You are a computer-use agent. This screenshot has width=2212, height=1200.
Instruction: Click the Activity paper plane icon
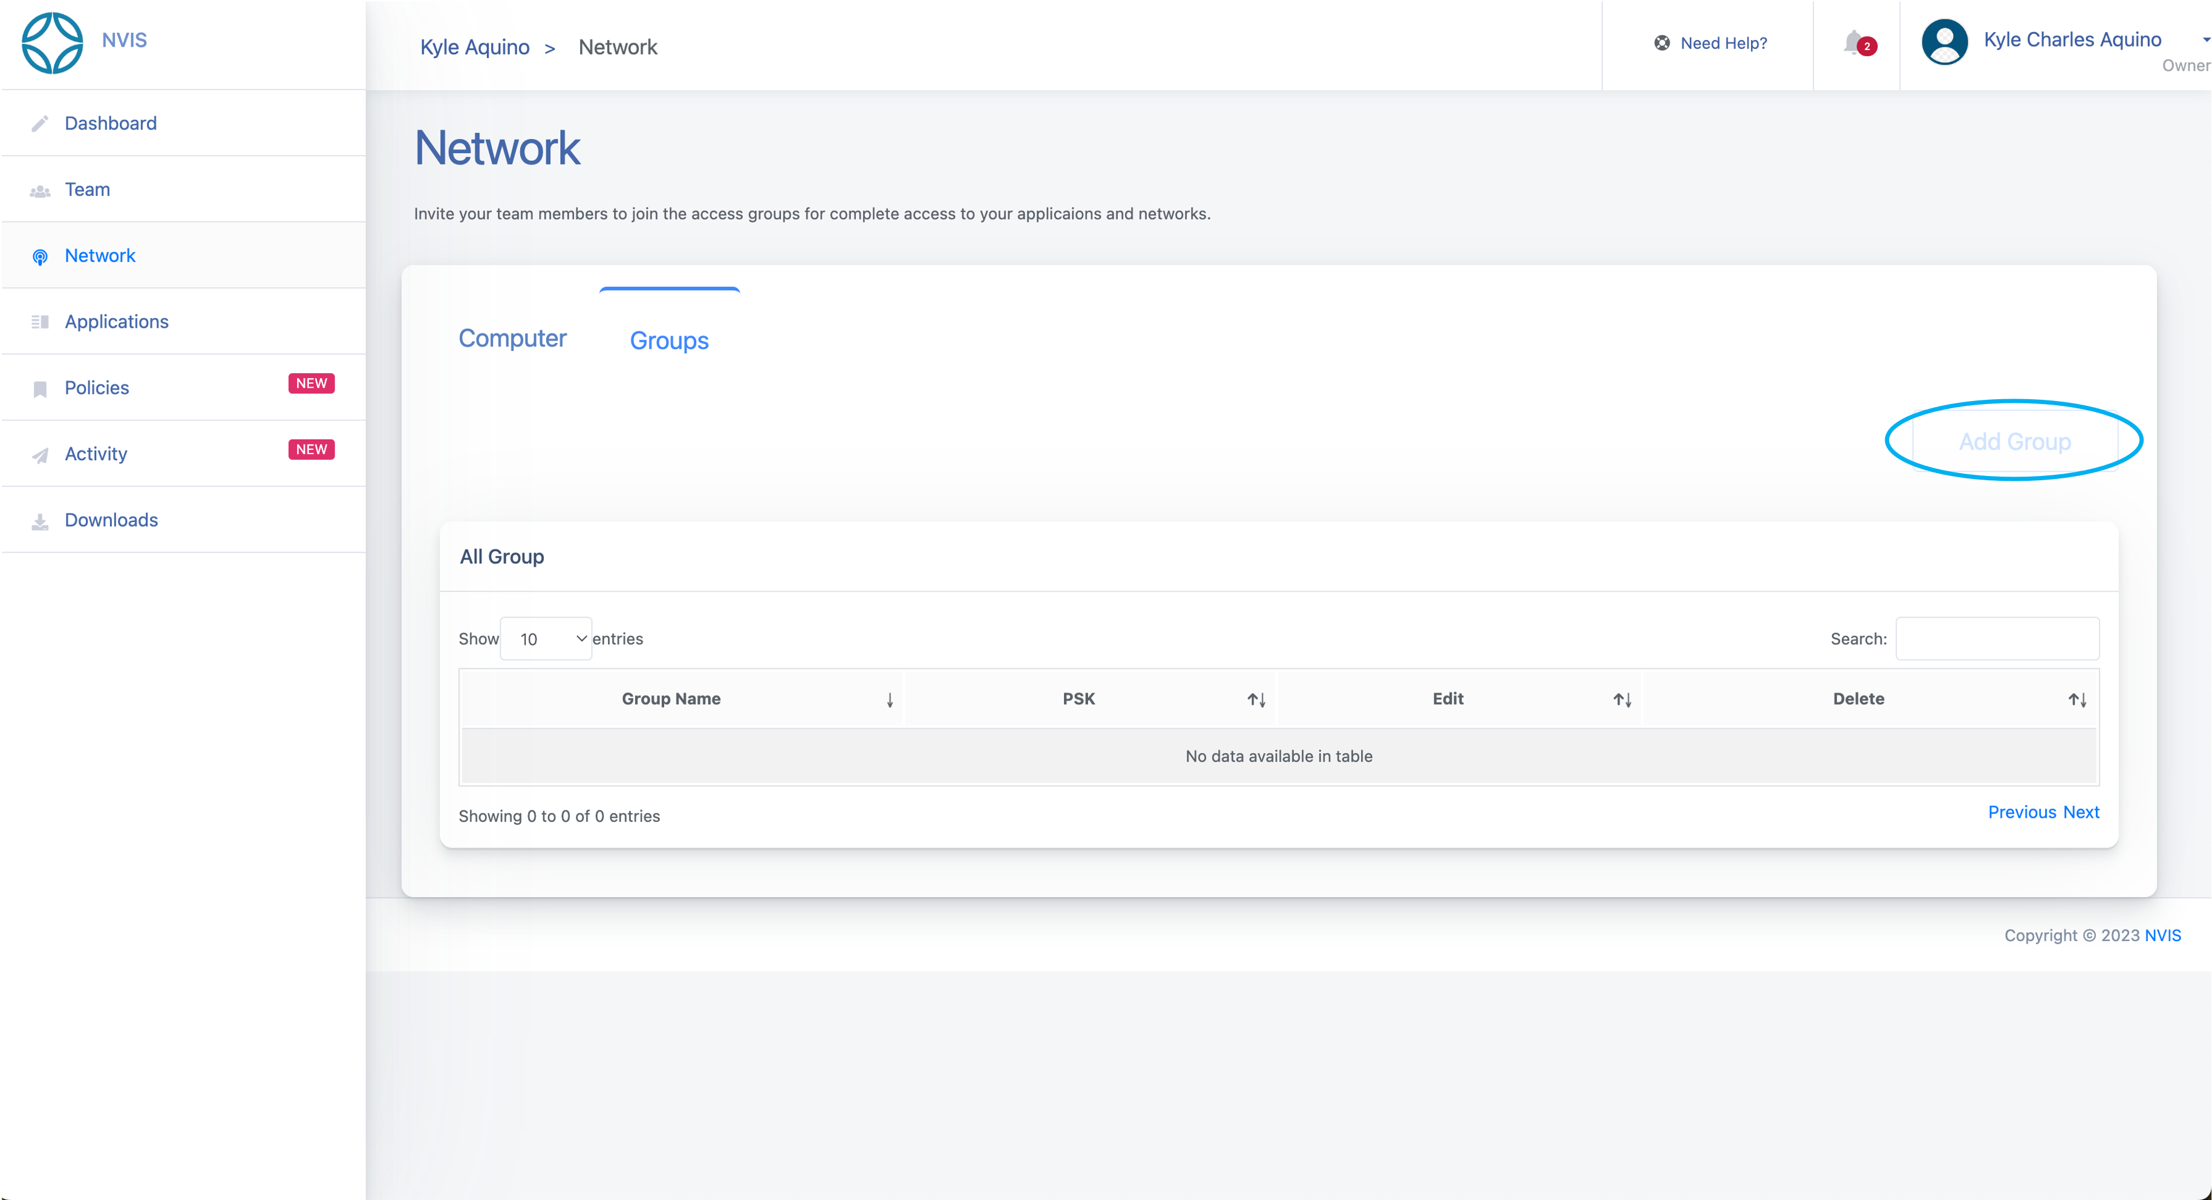(x=39, y=456)
